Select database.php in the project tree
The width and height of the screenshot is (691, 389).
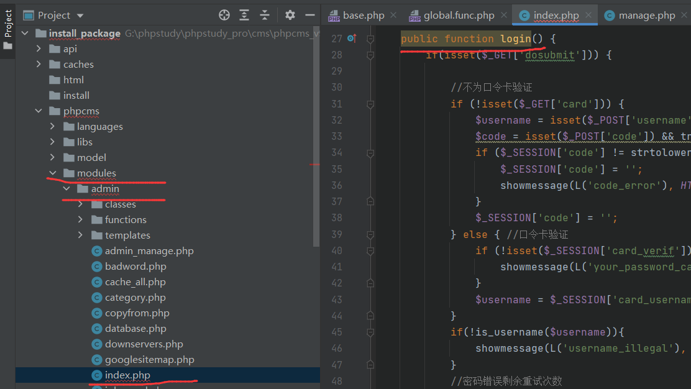(x=135, y=329)
